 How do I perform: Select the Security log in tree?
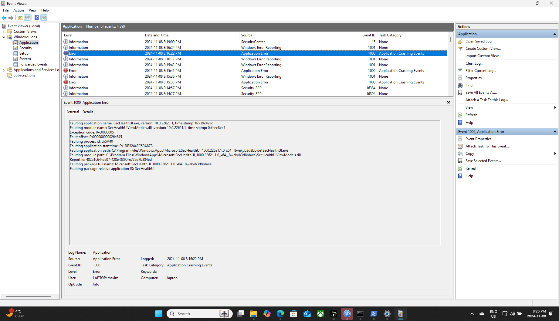(25, 48)
